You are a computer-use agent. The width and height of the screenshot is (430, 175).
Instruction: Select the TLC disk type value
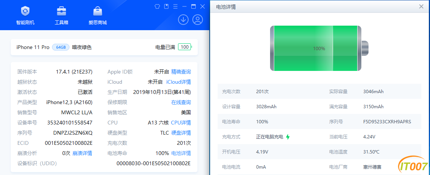pyautogui.click(x=164, y=133)
